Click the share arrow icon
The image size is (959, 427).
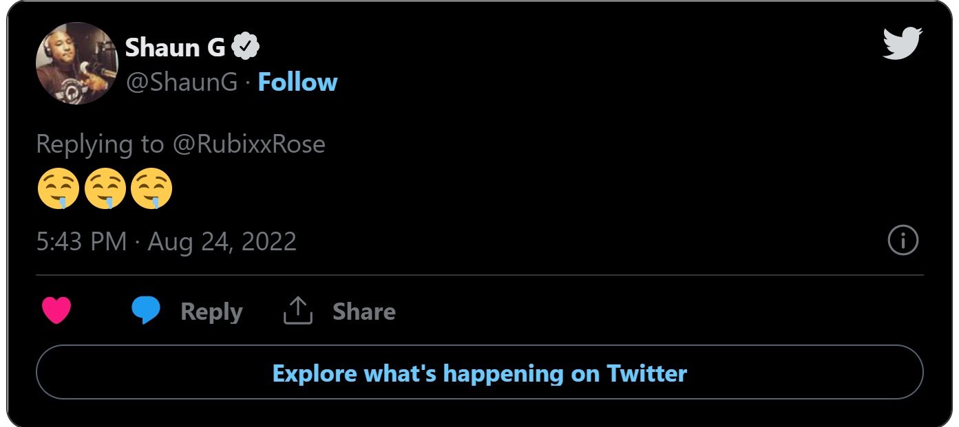[x=298, y=311]
